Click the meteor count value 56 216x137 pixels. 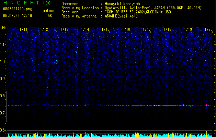pos(50,16)
